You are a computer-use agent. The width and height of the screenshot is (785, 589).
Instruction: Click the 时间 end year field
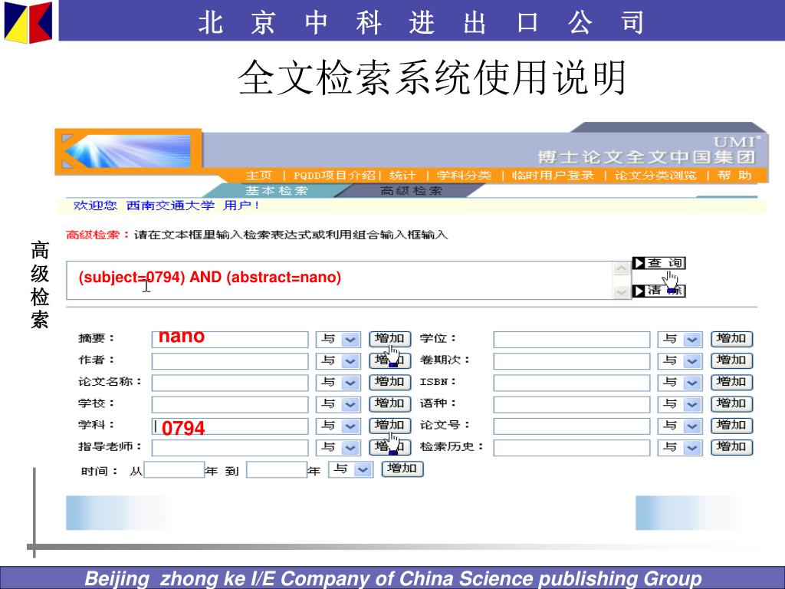pos(276,470)
